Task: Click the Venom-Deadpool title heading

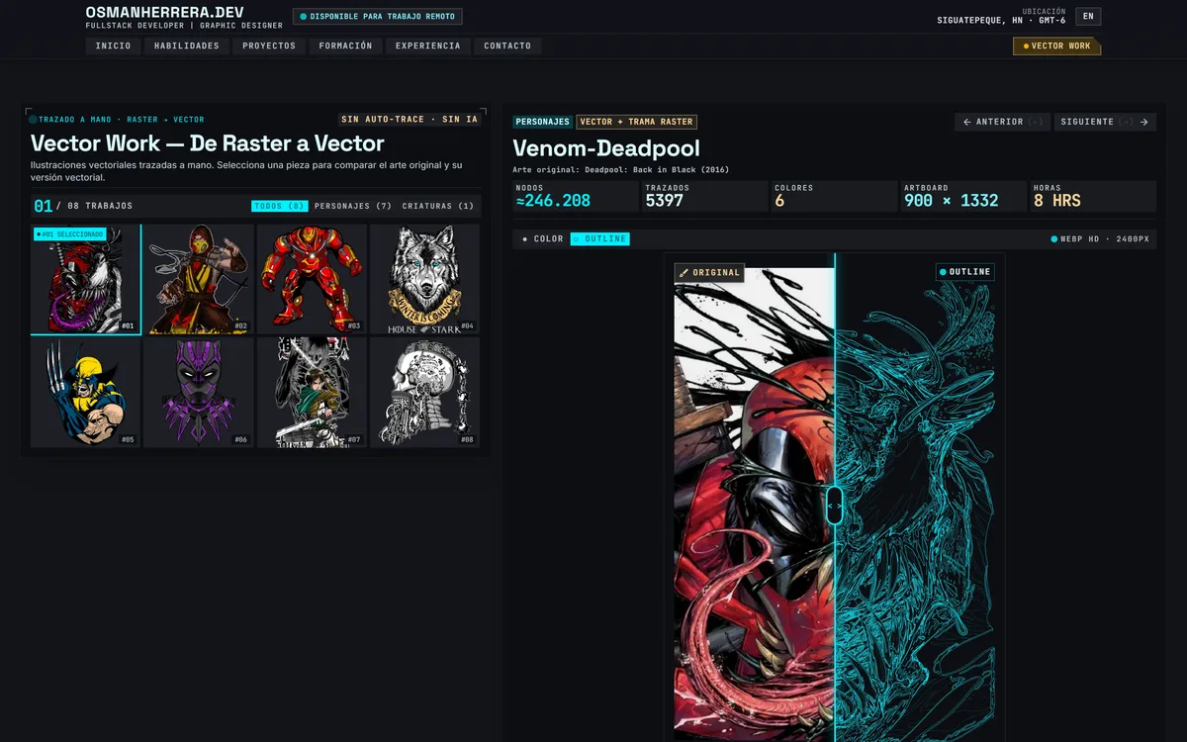Action: click(606, 148)
